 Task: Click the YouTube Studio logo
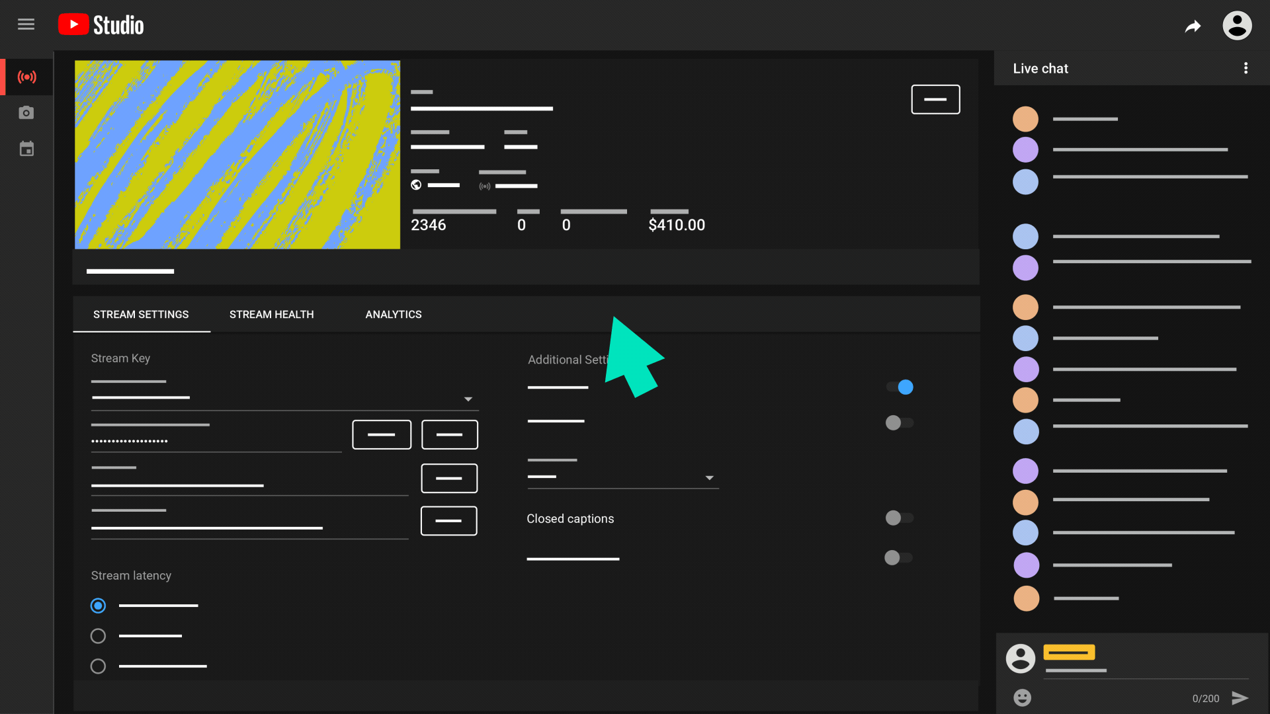101,25
